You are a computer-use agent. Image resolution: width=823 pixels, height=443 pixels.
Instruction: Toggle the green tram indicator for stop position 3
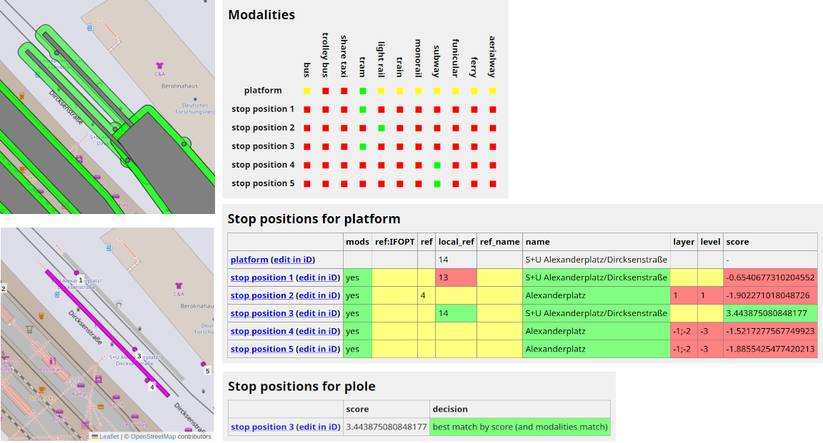tap(362, 146)
